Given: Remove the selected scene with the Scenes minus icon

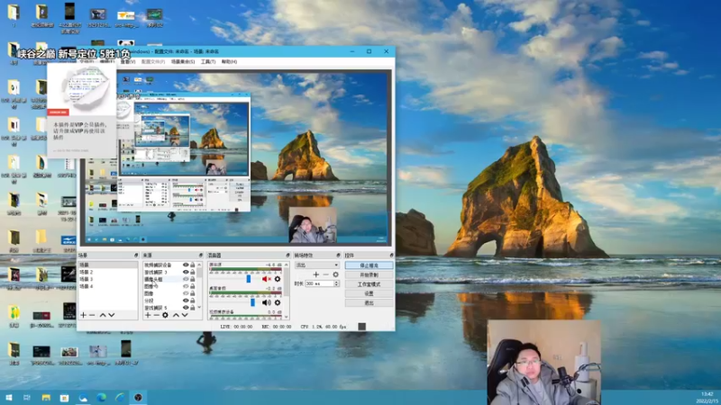Looking at the screenshot, I should (x=92, y=315).
